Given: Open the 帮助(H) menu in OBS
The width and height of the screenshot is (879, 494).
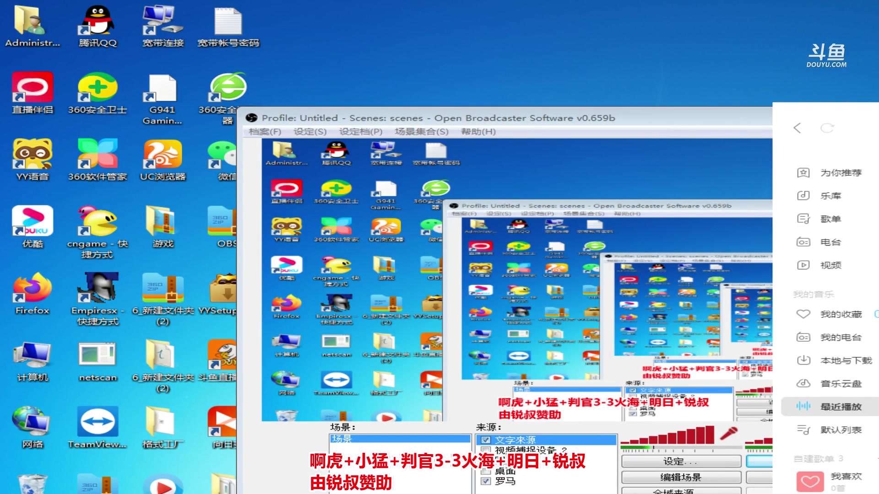Looking at the screenshot, I should coord(478,132).
